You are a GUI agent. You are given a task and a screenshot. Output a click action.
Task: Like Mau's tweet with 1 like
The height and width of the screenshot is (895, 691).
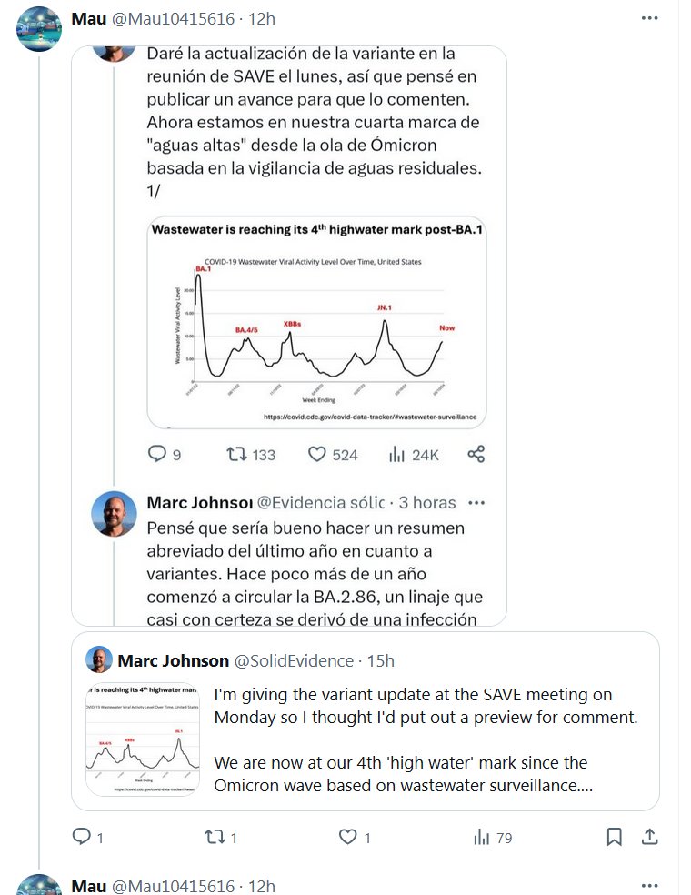pos(347,837)
